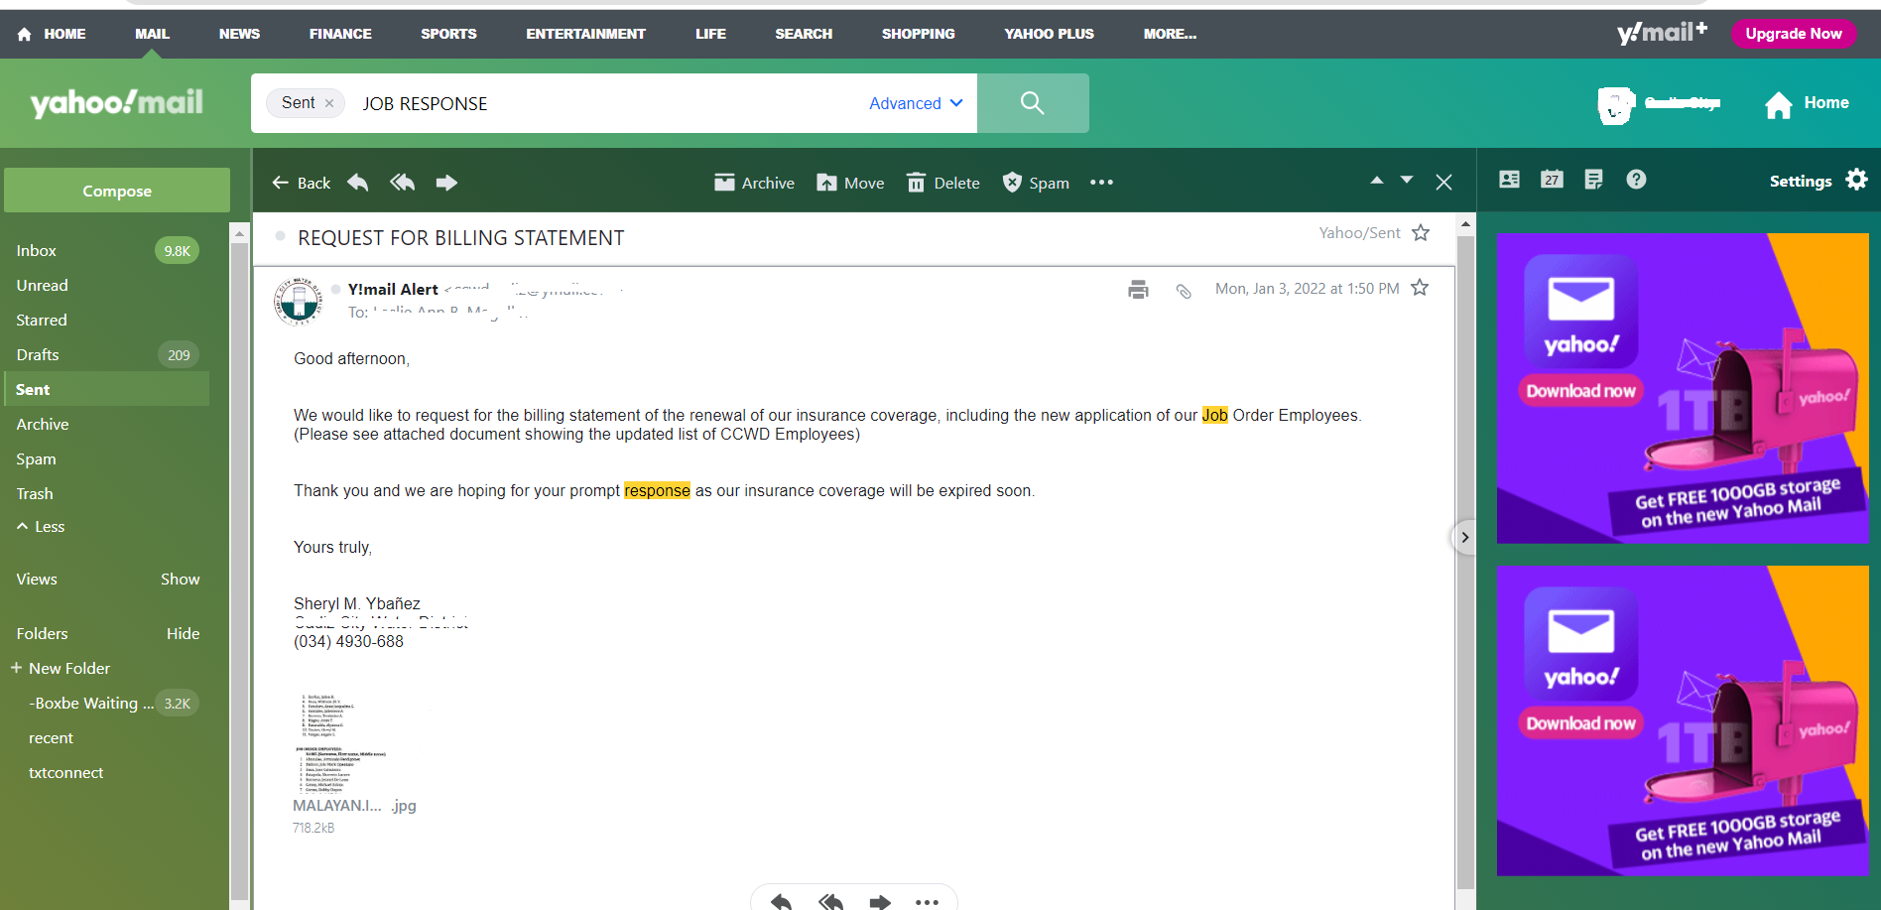Viewport: 1881px width, 910px height.
Task: Open the bottom quick actions ellipsis
Action: [x=927, y=901]
